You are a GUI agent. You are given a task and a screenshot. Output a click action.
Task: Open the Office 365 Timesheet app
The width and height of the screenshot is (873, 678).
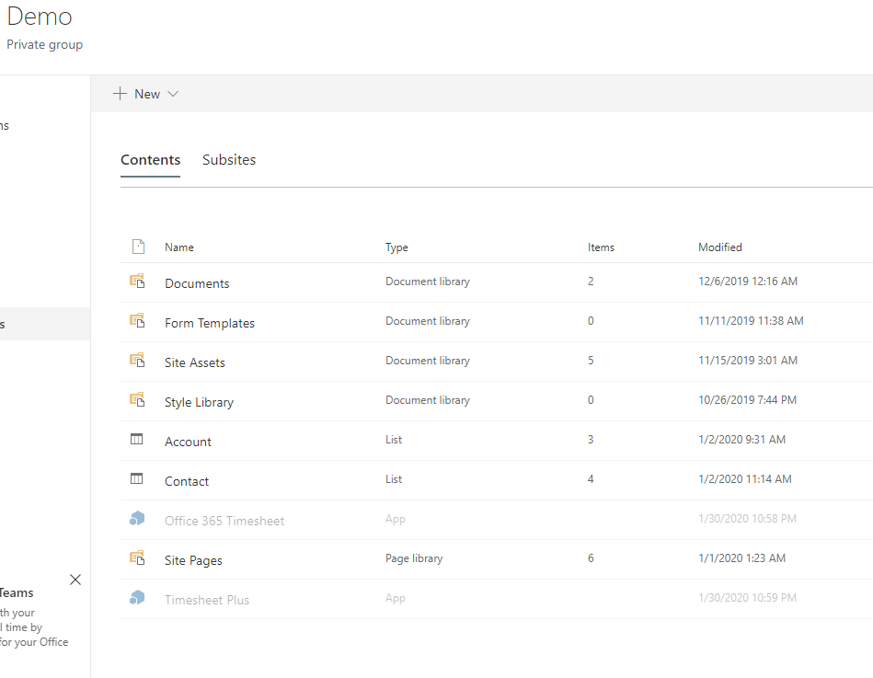tap(224, 521)
